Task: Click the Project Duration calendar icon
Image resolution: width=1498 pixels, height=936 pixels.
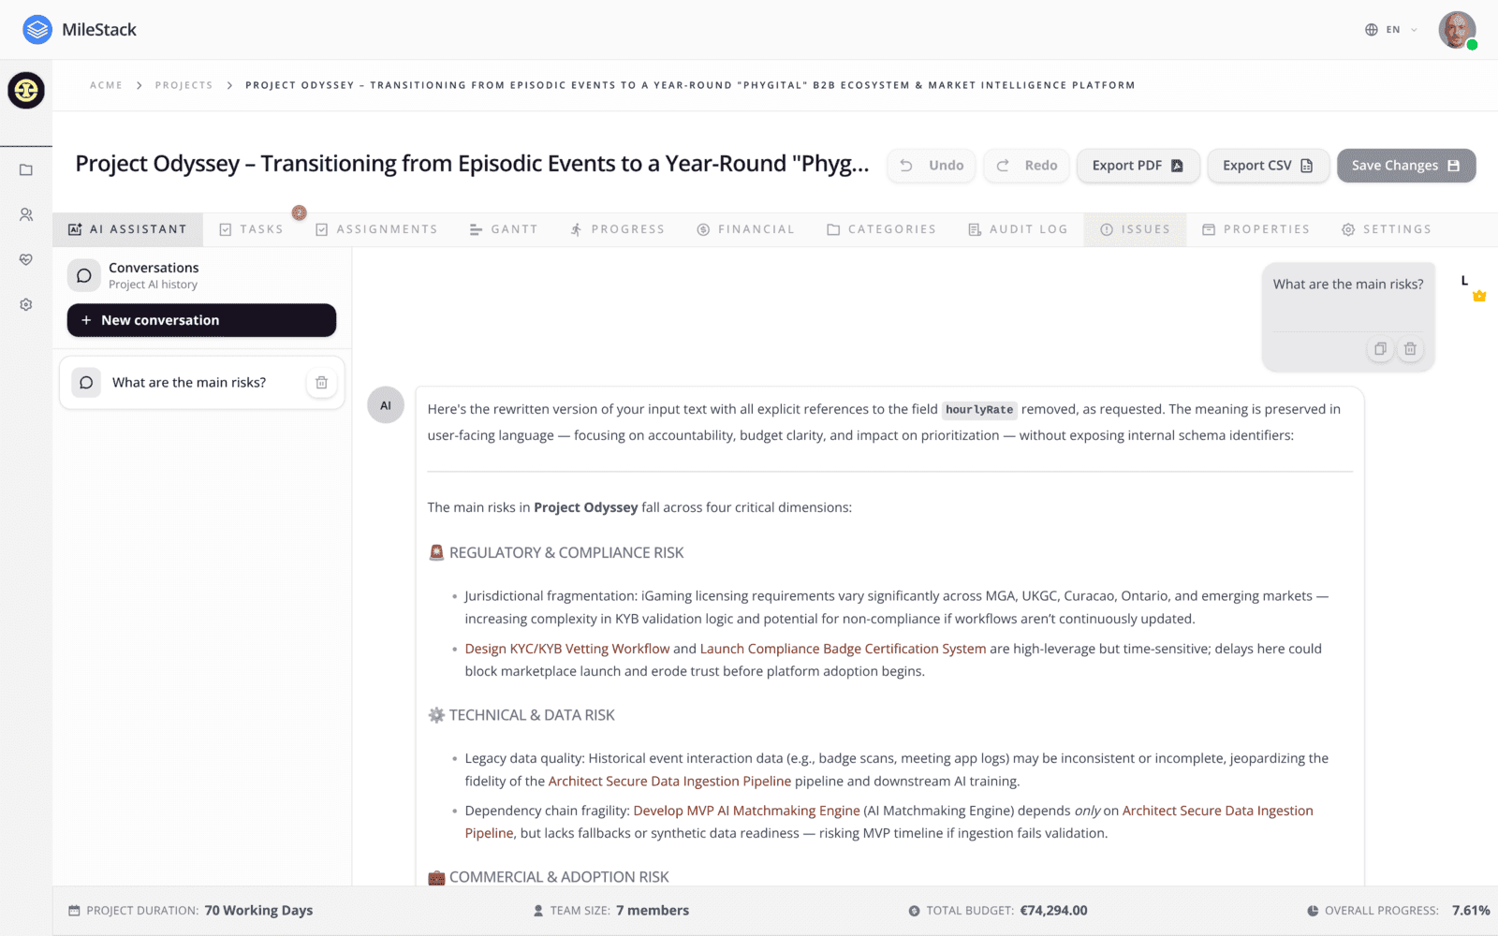Action: [74, 911]
